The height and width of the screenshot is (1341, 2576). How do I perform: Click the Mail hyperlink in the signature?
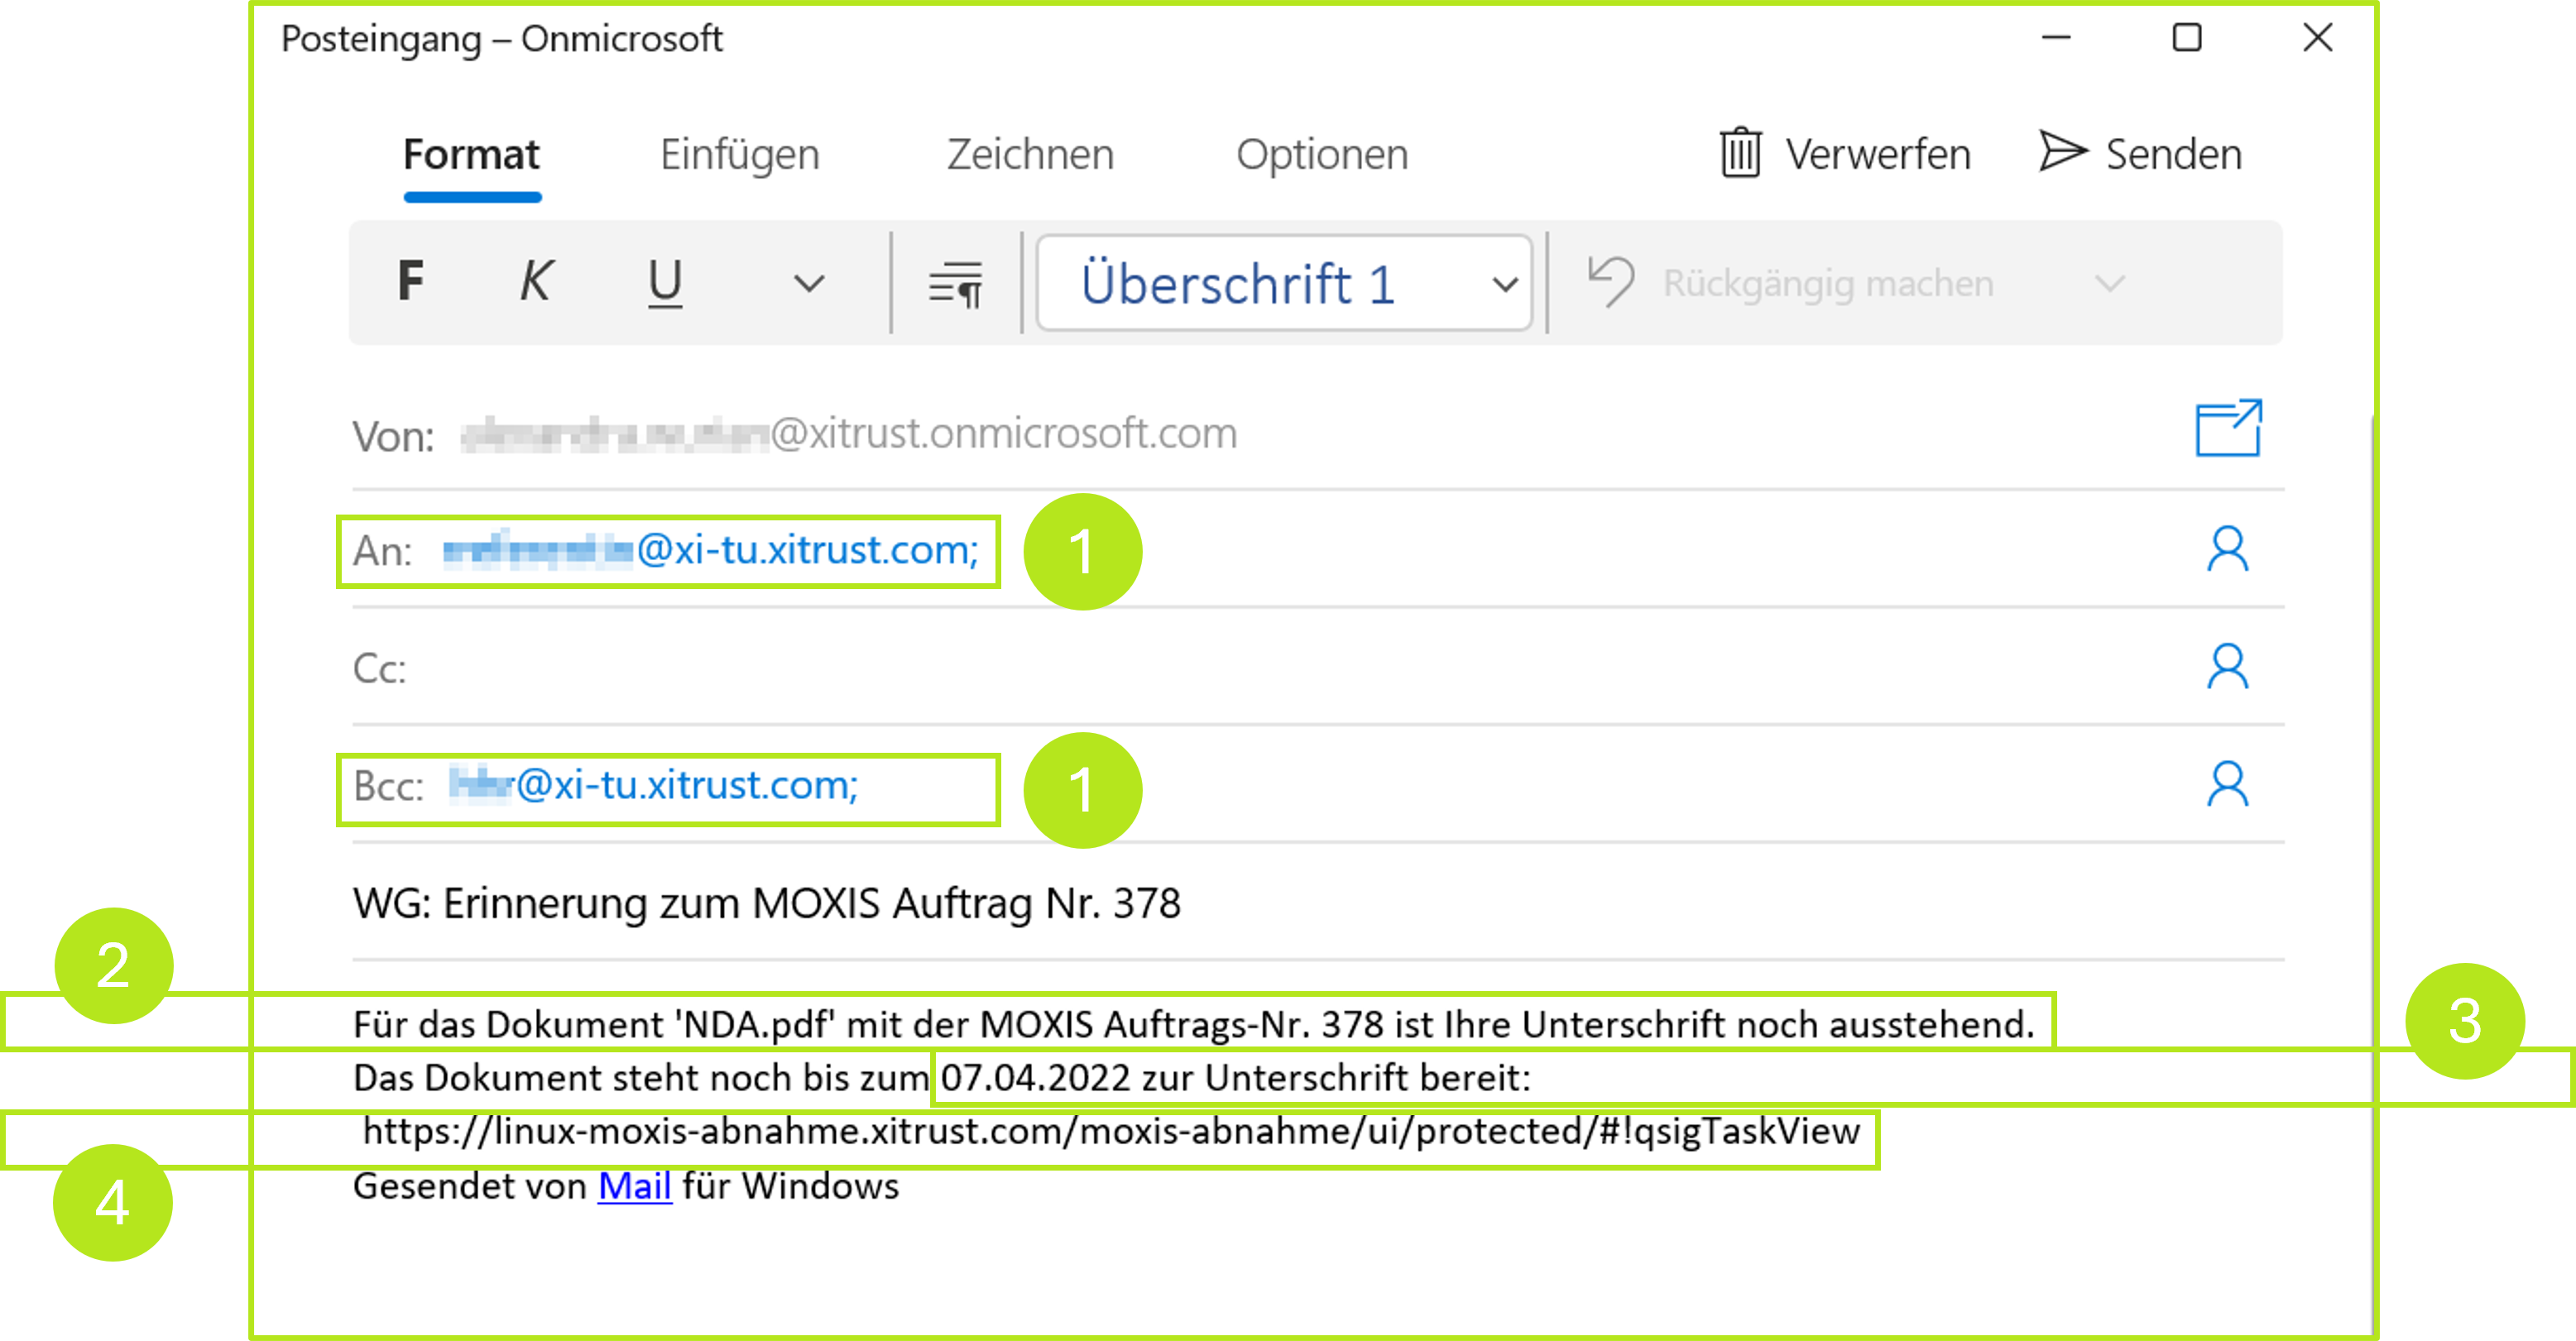633,1186
